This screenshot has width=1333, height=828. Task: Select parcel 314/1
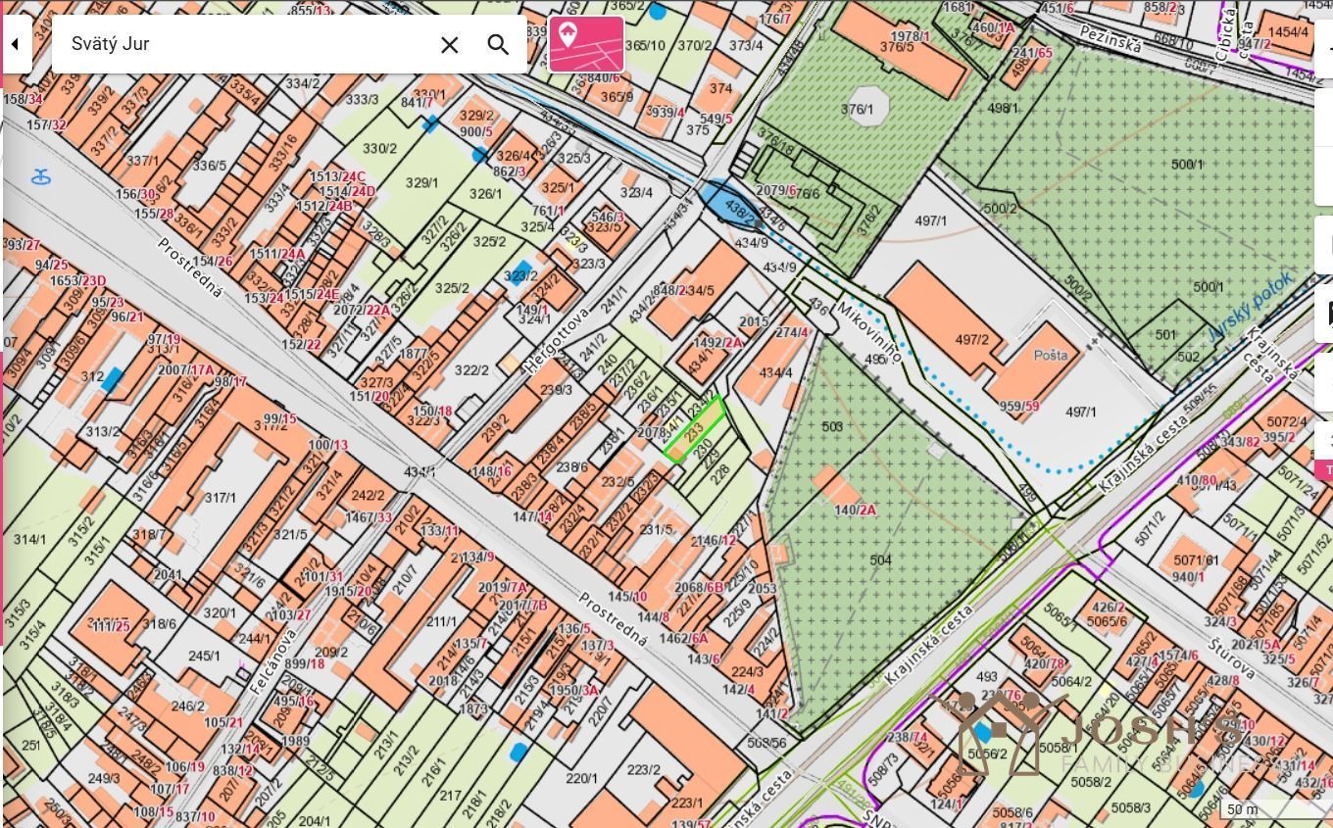[x=29, y=539]
